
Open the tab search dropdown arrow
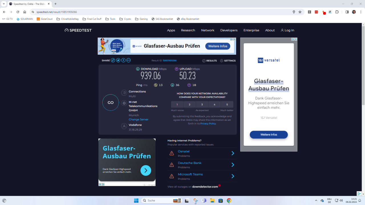coord(4,4)
